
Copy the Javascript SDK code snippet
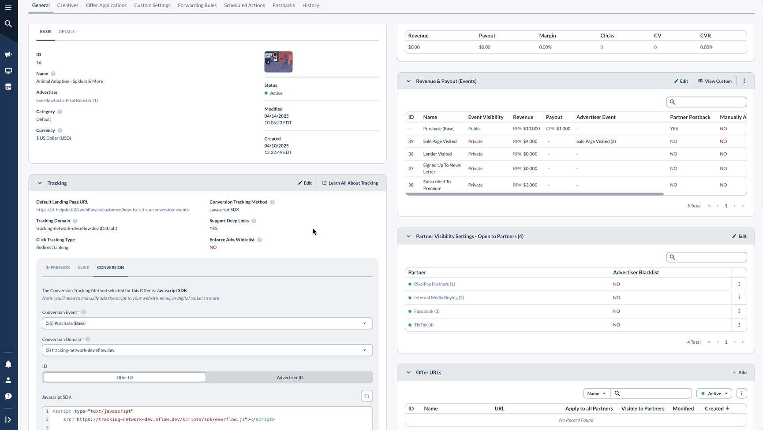(x=367, y=396)
